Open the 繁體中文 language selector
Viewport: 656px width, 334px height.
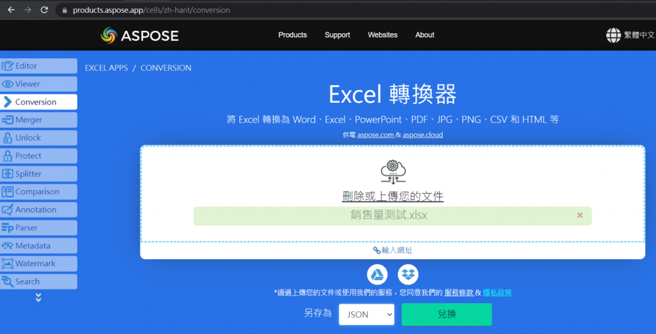[631, 35]
